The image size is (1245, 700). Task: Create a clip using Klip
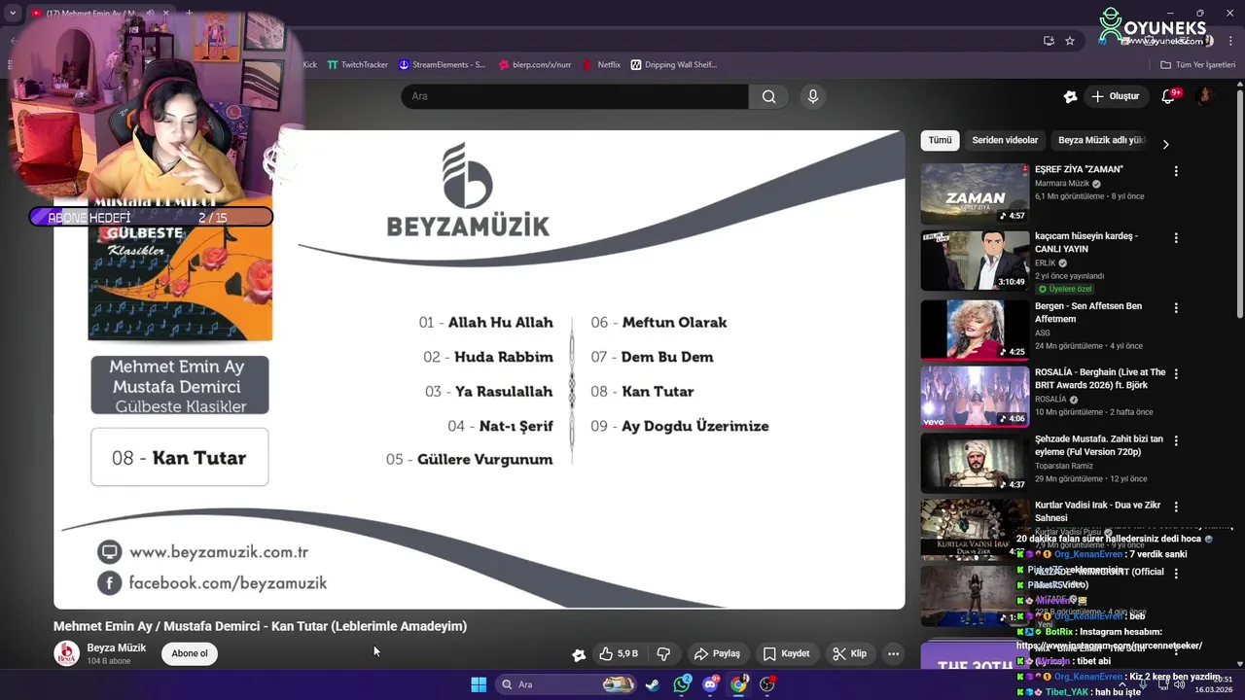849,653
